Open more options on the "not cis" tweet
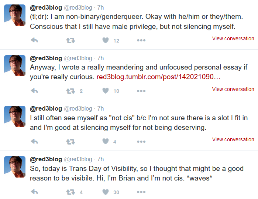The image size is (258, 199). pos(141,141)
